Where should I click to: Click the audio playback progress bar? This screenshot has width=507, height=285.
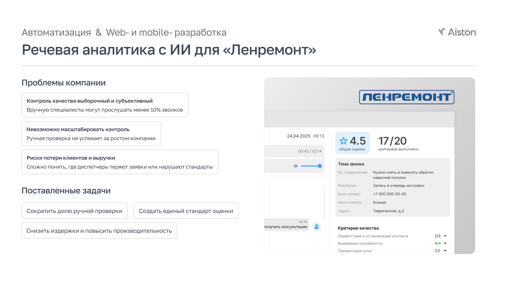click(293, 158)
